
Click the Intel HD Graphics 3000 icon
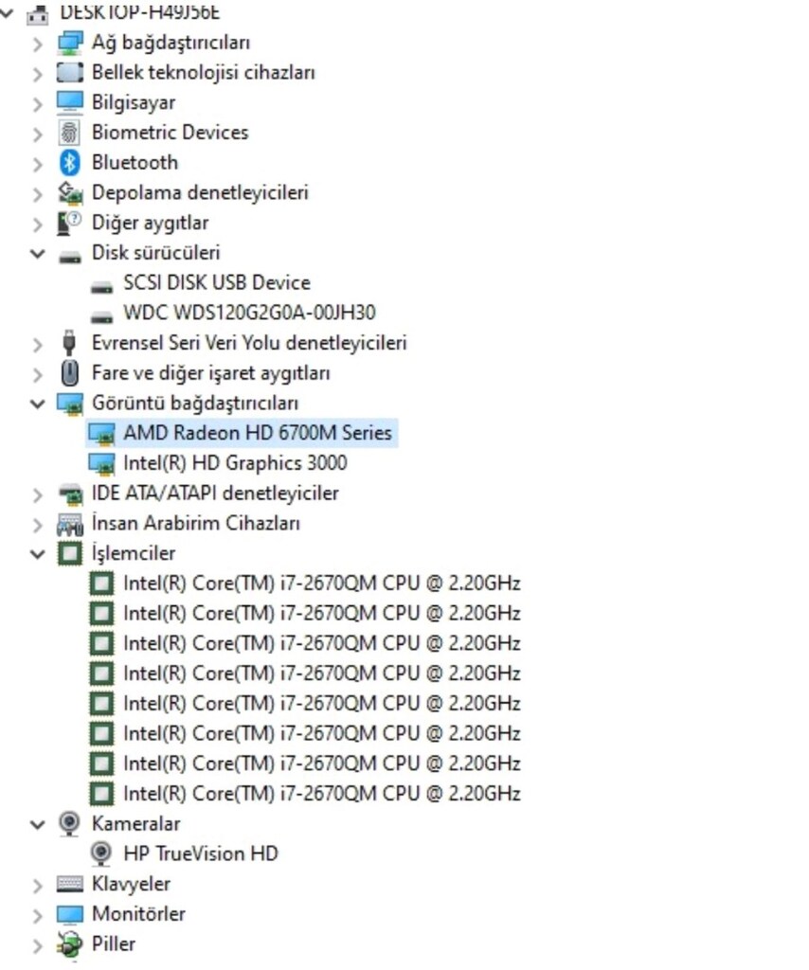101,463
